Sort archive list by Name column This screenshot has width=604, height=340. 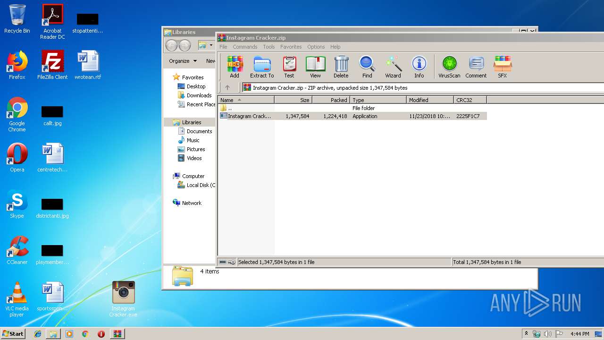[246, 100]
